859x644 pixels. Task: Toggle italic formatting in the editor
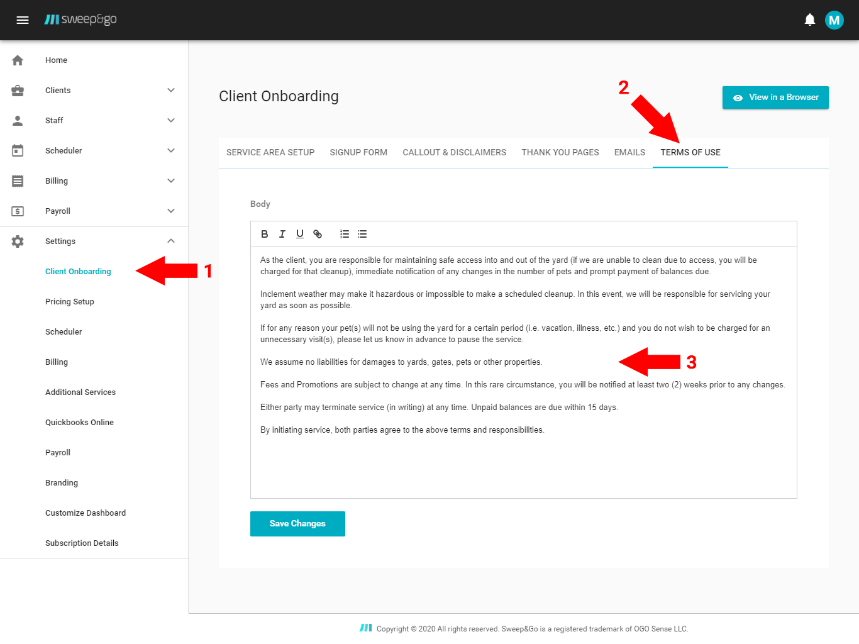point(282,234)
